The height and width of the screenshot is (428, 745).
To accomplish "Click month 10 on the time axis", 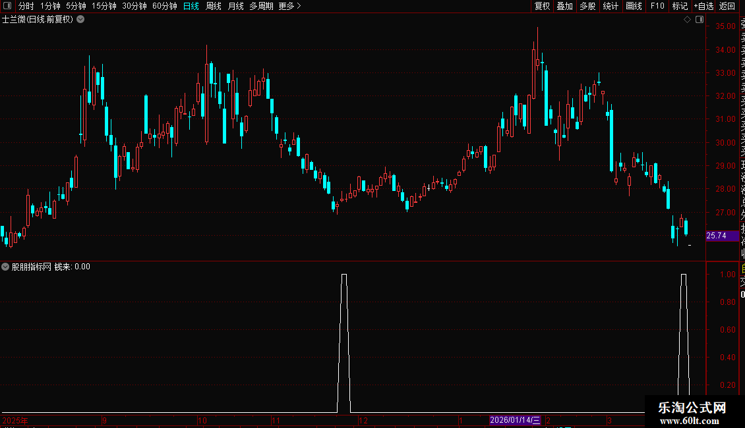I will tap(202, 420).
